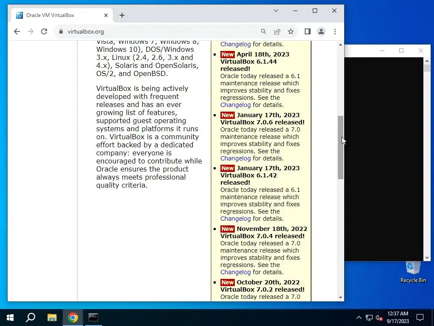
Task: Select the Oracle VM VirtualBox tab
Action: (61, 15)
